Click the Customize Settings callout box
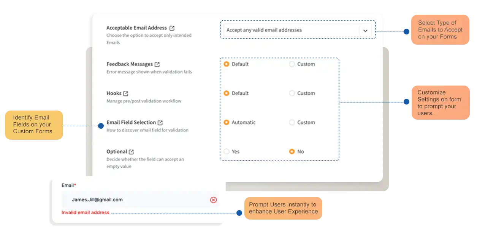This screenshot has width=477, height=237. [x=441, y=102]
